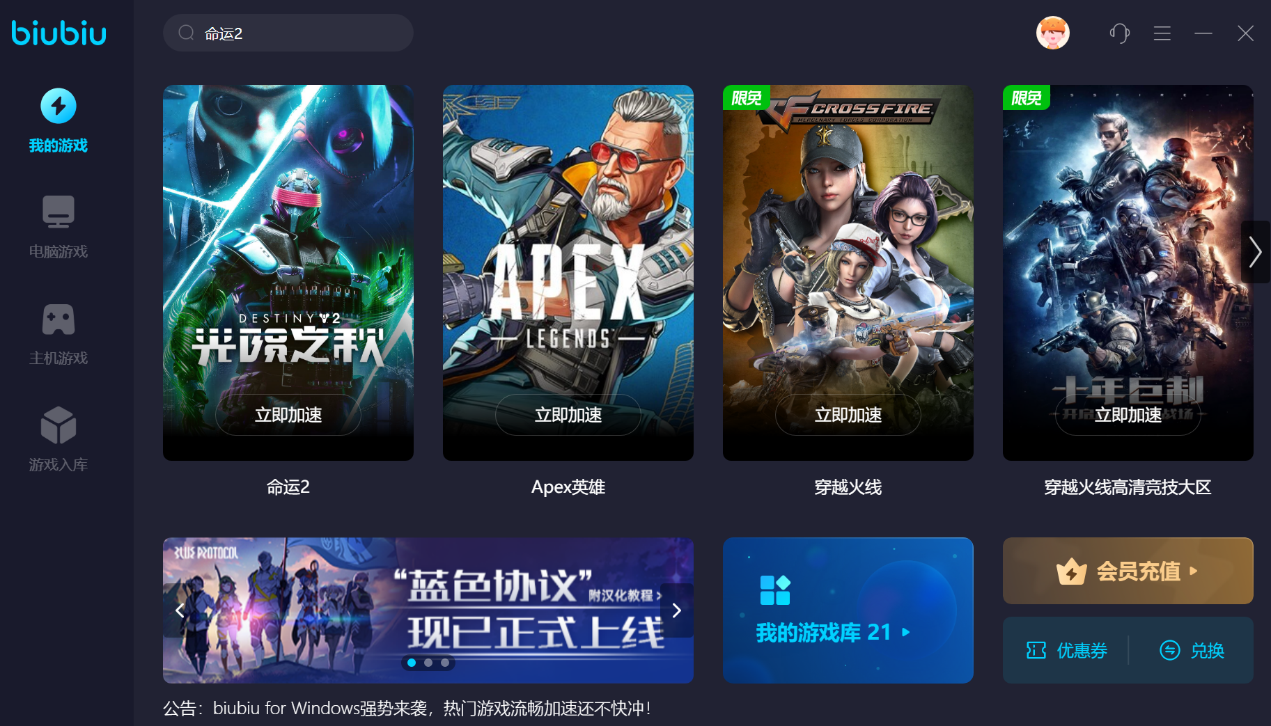The height and width of the screenshot is (726, 1271).
Task: Open PC games monitor icon
Action: click(x=59, y=212)
